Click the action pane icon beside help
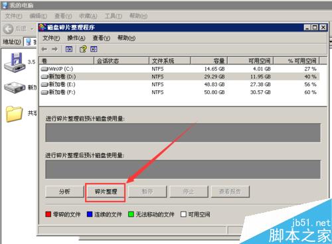The height and width of the screenshot is (244, 332). 94,49
